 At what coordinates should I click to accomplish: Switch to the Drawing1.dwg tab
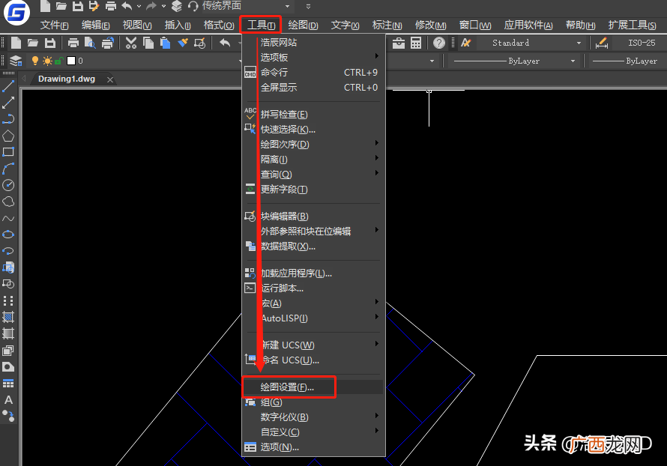(x=67, y=79)
